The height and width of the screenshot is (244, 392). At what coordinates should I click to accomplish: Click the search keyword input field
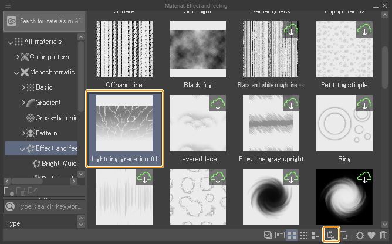click(x=49, y=206)
